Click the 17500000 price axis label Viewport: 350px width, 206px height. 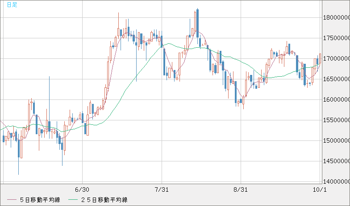pyautogui.click(x=335, y=38)
